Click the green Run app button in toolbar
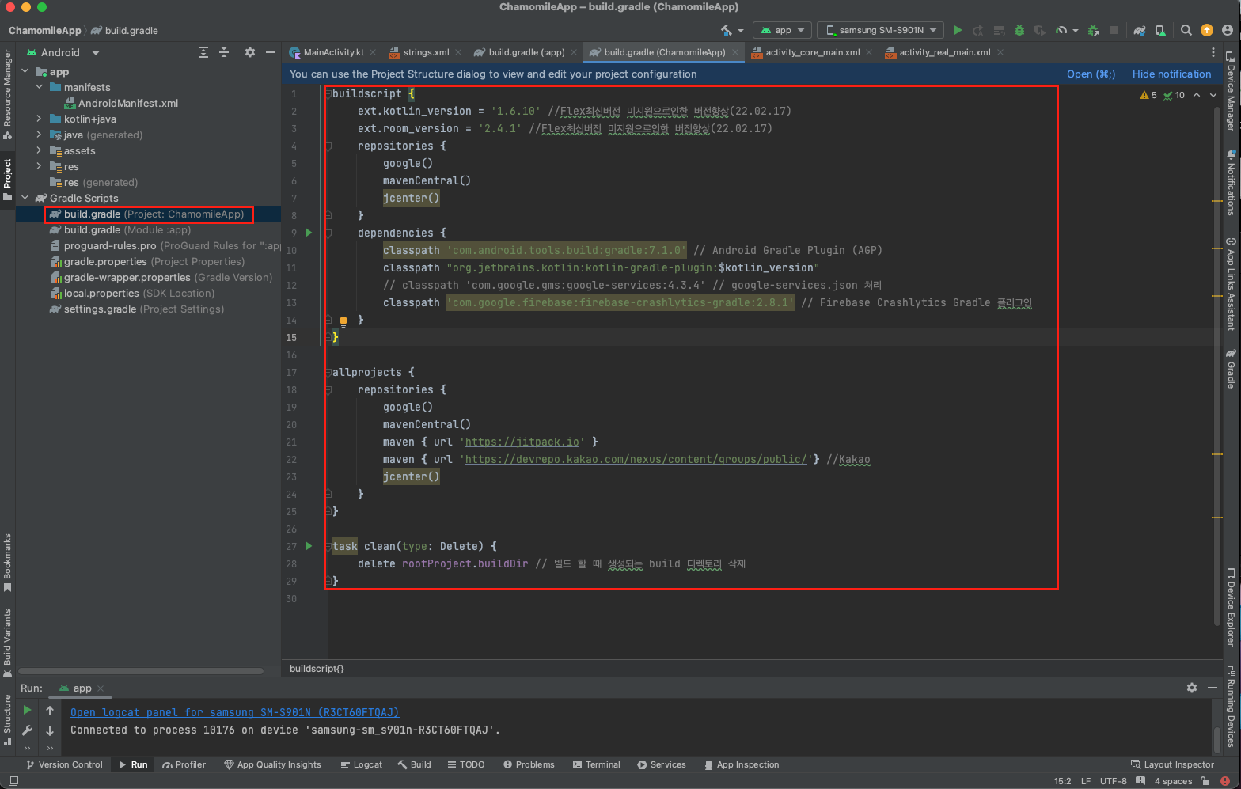 pos(958,30)
